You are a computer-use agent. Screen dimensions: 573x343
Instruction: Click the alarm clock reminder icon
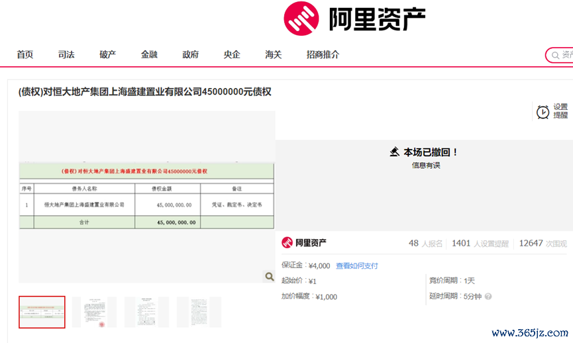click(x=543, y=112)
